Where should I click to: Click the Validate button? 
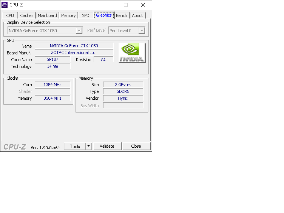107,146
